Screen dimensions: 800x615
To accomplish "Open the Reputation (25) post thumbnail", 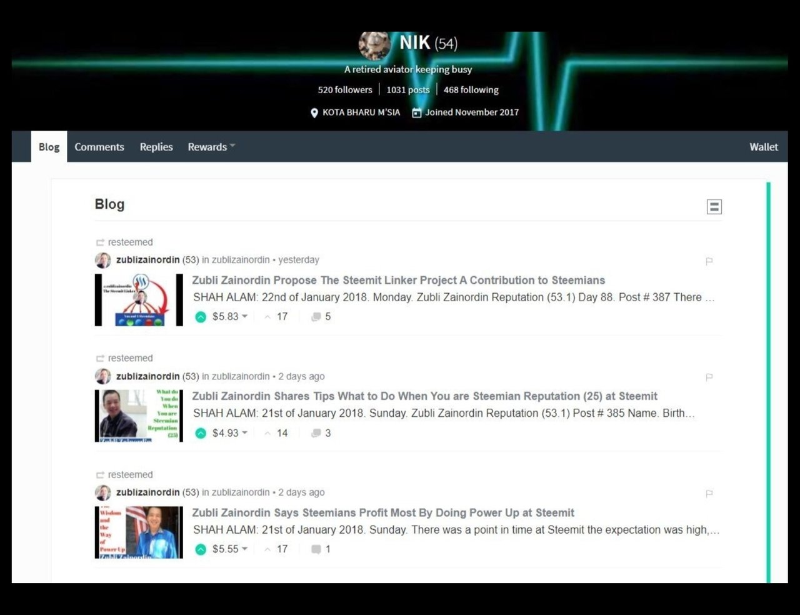I will click(139, 416).
